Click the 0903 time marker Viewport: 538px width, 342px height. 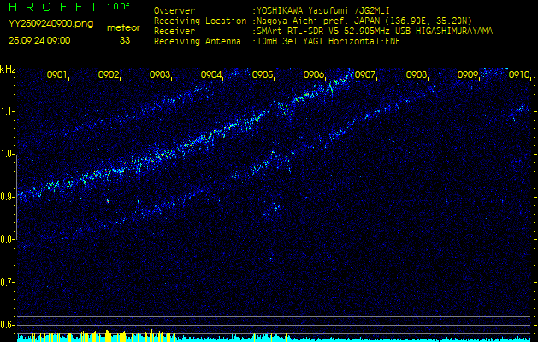pos(160,74)
